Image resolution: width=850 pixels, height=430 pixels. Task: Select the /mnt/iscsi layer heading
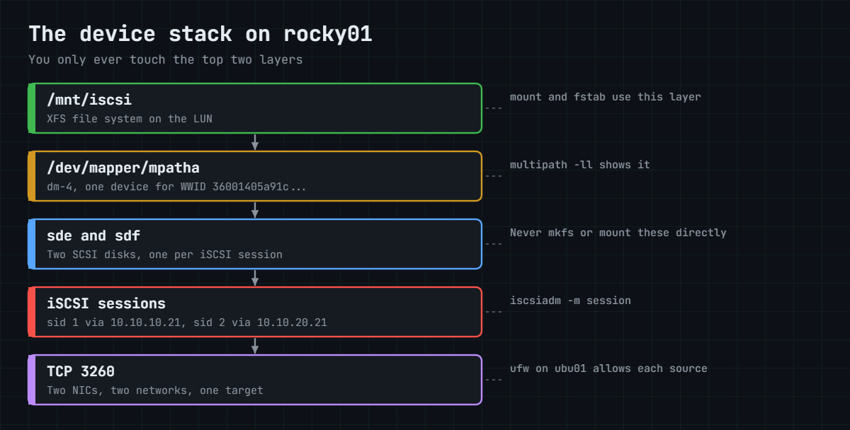[89, 100]
